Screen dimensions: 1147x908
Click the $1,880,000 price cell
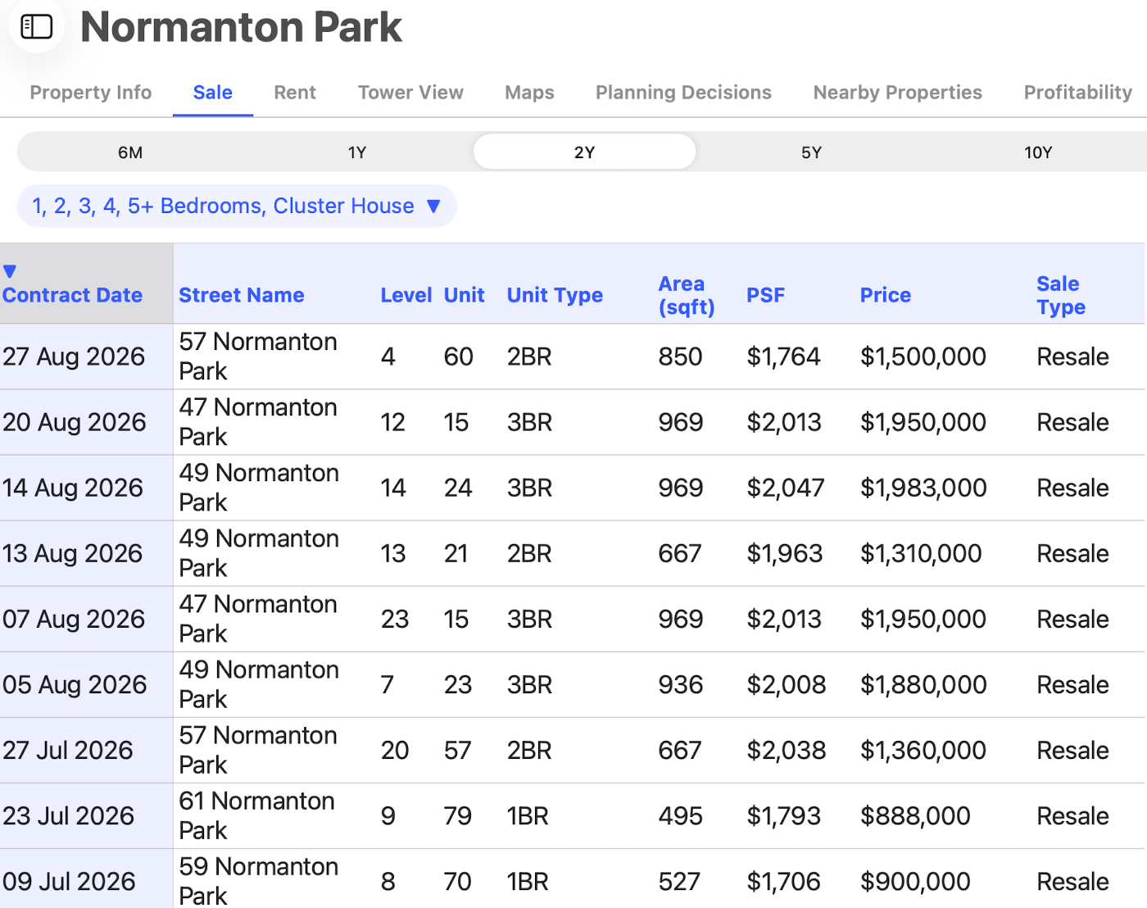pyautogui.click(x=923, y=684)
